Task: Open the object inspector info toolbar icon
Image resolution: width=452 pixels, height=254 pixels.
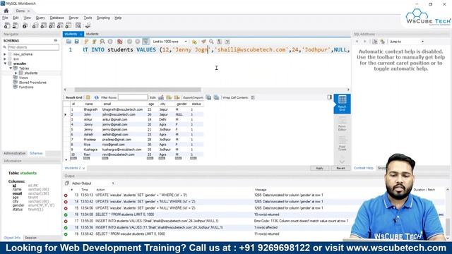Action: click(x=25, y=25)
